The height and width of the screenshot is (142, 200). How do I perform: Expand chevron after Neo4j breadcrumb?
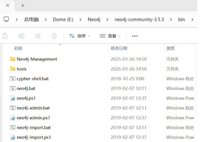[x=107, y=20]
